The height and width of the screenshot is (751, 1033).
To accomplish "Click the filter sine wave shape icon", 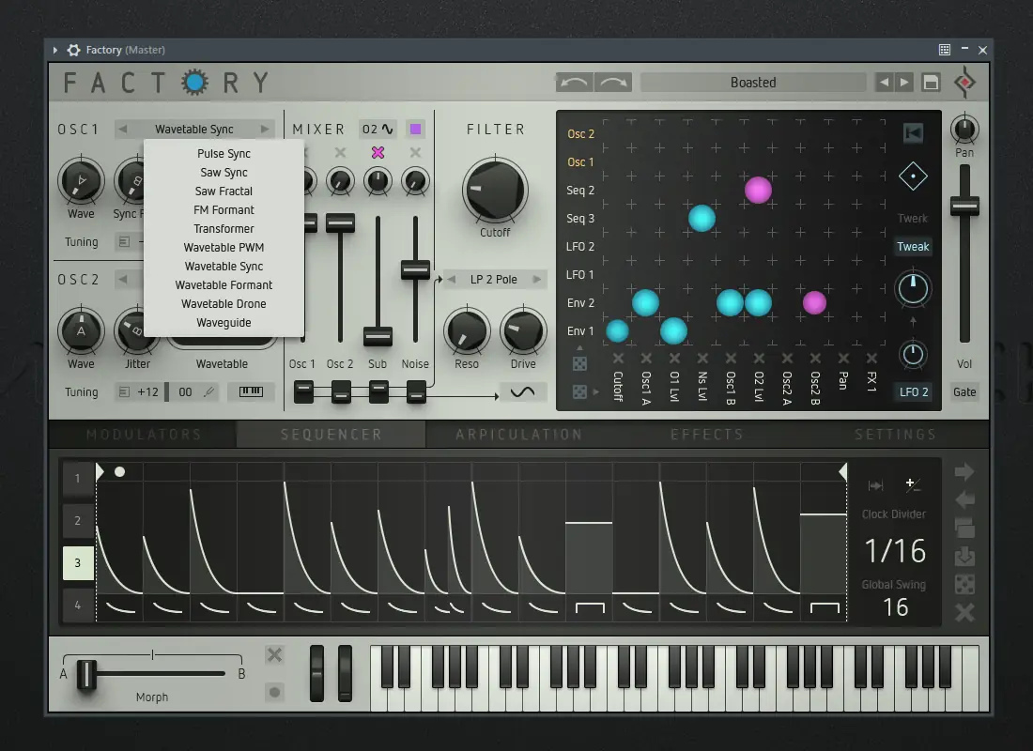I will point(522,392).
